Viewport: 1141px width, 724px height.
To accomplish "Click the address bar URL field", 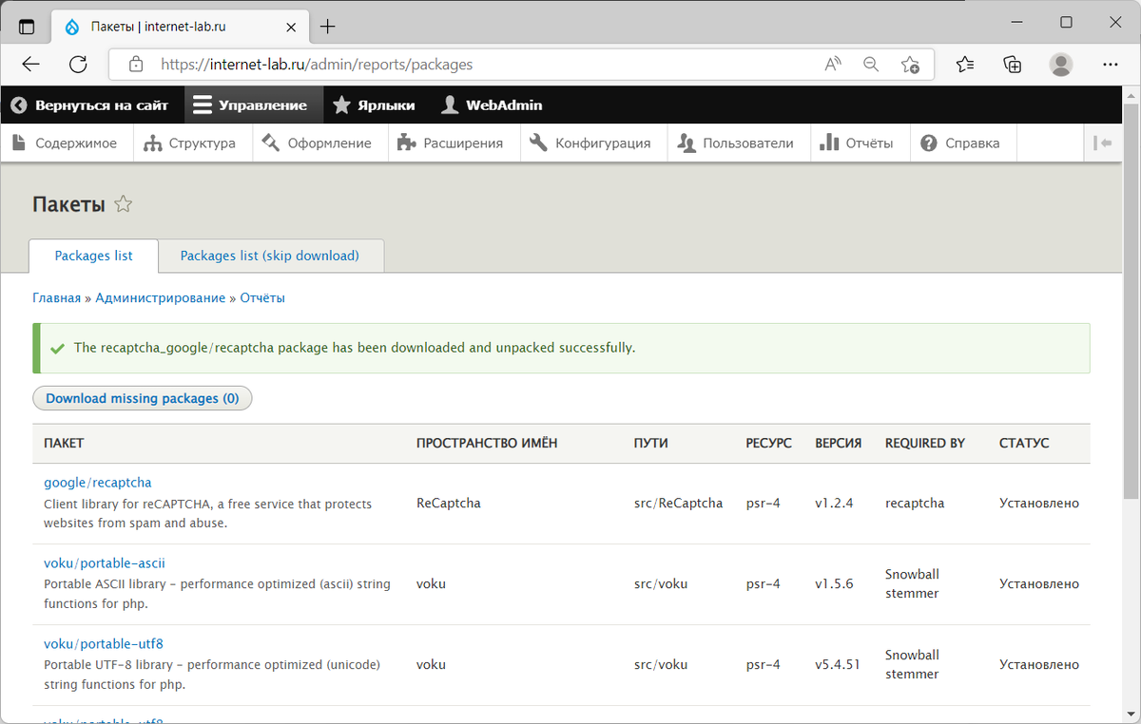I will pos(475,65).
